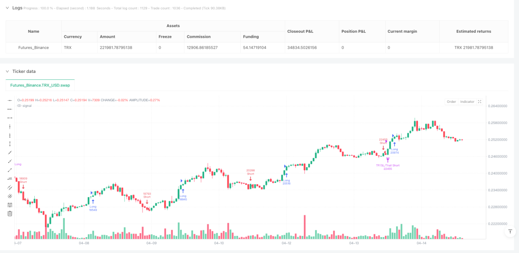The width and height of the screenshot is (519, 253).
Task: Collapse the Ticker data section
Action: click(x=8, y=71)
